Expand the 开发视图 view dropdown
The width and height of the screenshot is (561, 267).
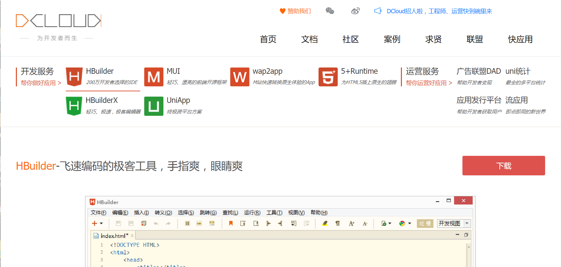[467, 223]
